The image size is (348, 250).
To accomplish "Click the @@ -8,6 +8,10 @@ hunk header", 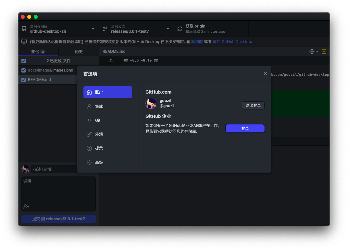I will (141, 61).
